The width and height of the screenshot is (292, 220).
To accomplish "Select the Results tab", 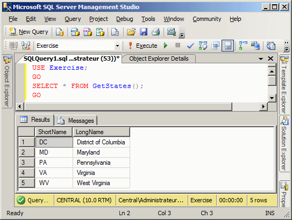I will (35, 120).
